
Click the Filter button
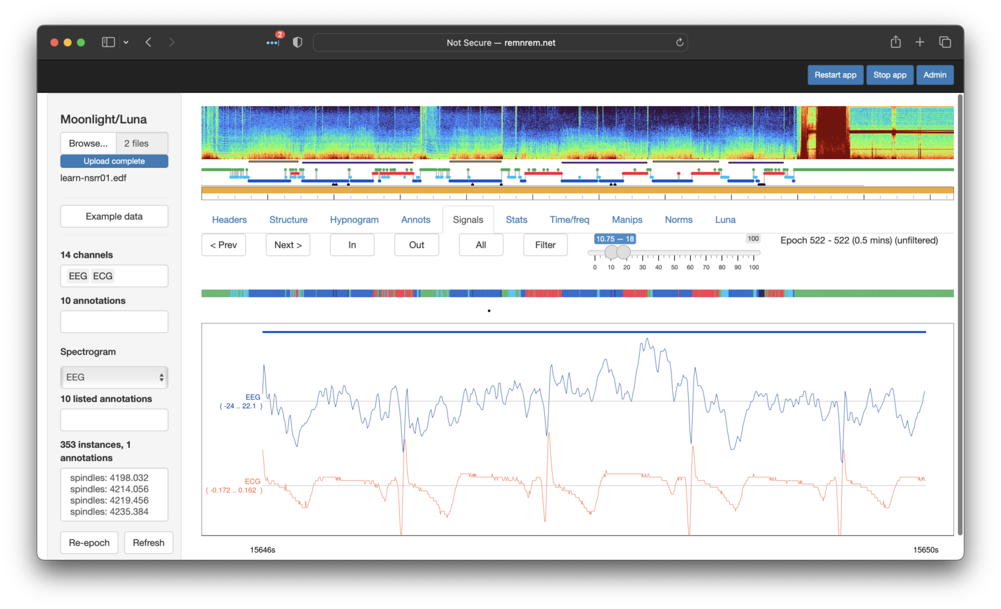tap(545, 245)
